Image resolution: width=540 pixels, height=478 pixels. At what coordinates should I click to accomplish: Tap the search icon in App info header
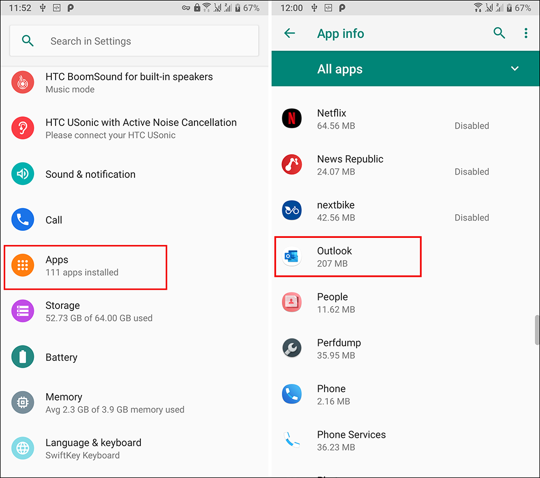pyautogui.click(x=499, y=33)
